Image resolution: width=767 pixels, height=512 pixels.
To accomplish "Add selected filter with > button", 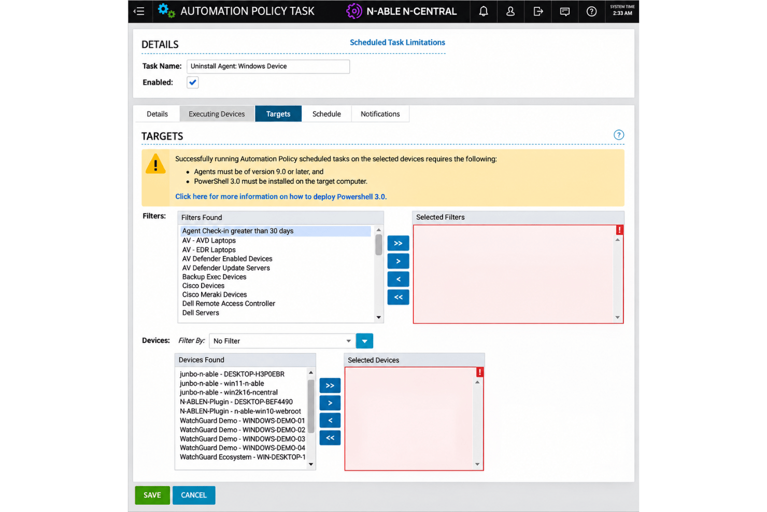I will [398, 261].
